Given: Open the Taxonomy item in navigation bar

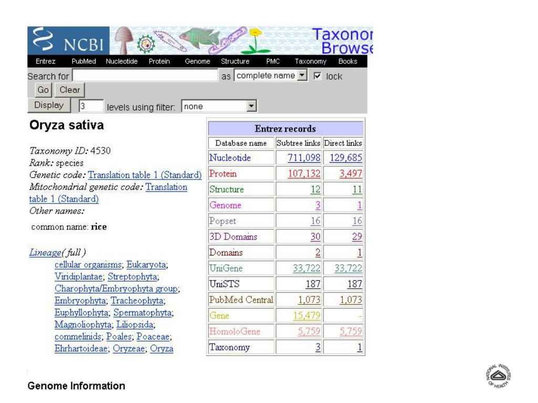Looking at the screenshot, I should (311, 61).
